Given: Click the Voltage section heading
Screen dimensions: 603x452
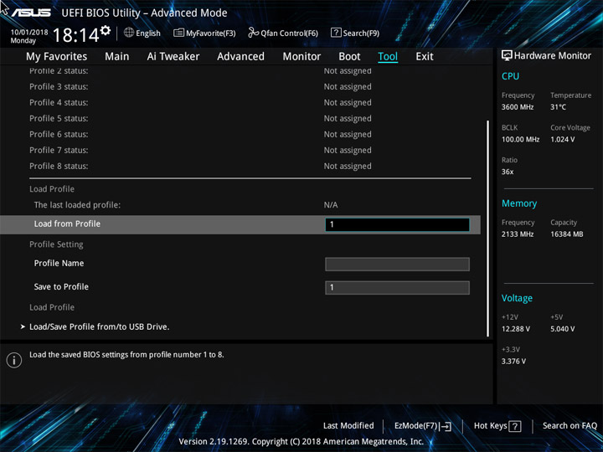Looking at the screenshot, I should click(517, 298).
